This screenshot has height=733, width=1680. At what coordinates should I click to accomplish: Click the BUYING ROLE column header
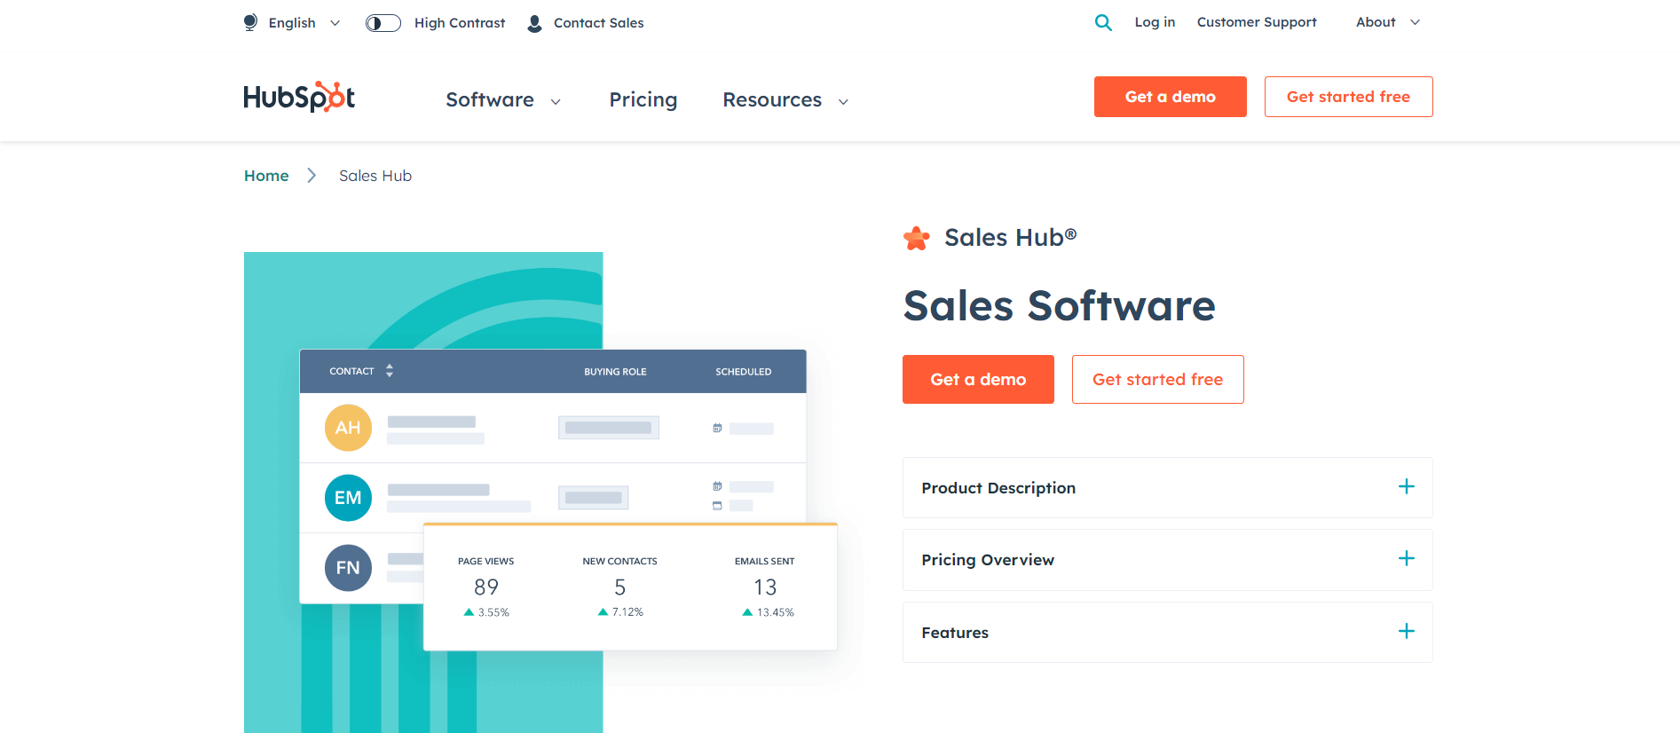(x=615, y=372)
